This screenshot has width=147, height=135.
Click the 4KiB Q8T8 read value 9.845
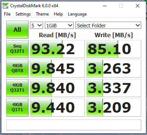coord(57,69)
